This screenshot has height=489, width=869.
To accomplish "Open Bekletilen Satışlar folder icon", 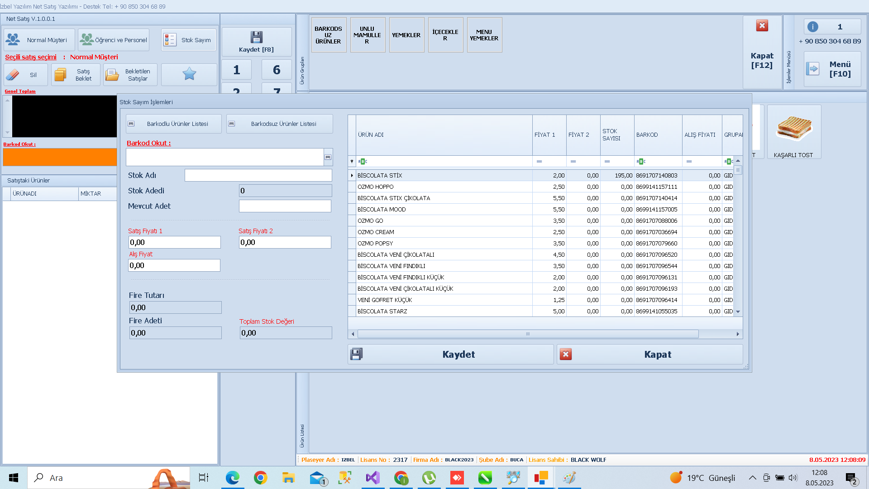I will (112, 75).
